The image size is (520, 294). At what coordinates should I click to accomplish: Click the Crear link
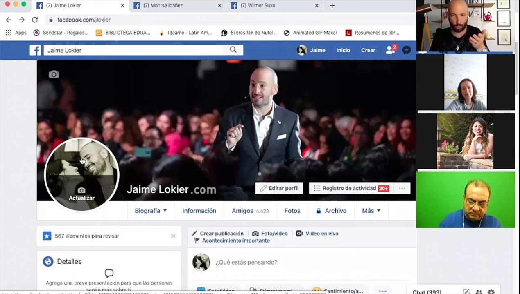pyautogui.click(x=368, y=50)
